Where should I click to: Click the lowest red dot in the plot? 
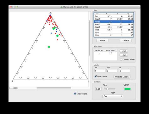(58, 40)
